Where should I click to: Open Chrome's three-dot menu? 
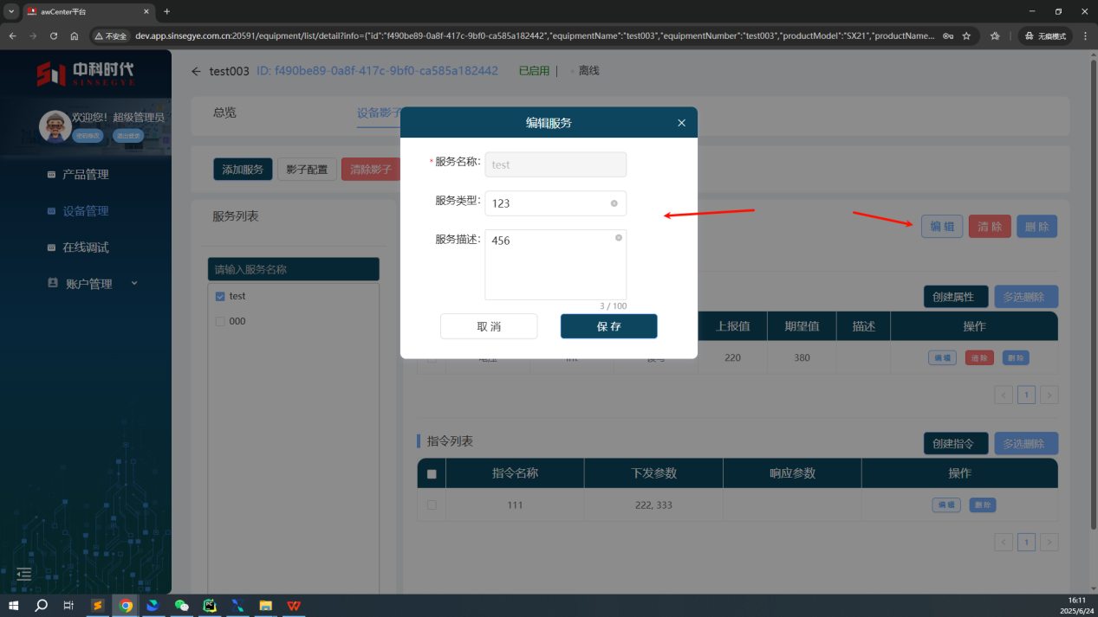tap(1084, 36)
